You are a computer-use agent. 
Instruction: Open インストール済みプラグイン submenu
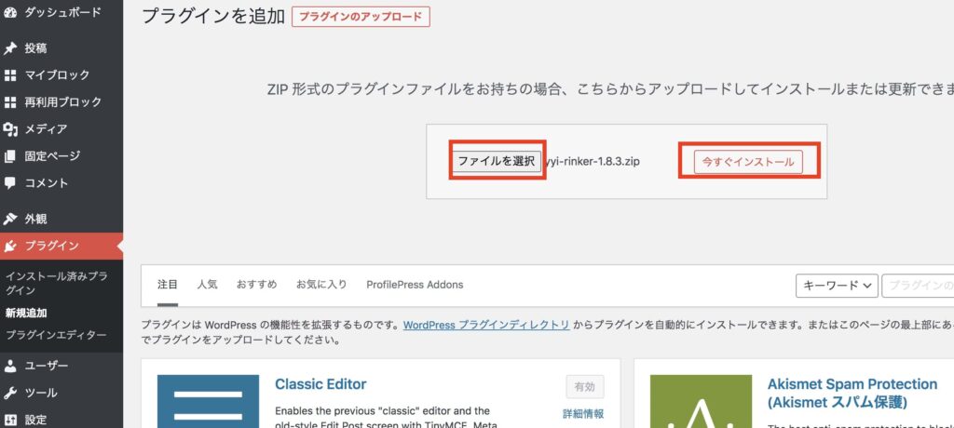pos(57,283)
